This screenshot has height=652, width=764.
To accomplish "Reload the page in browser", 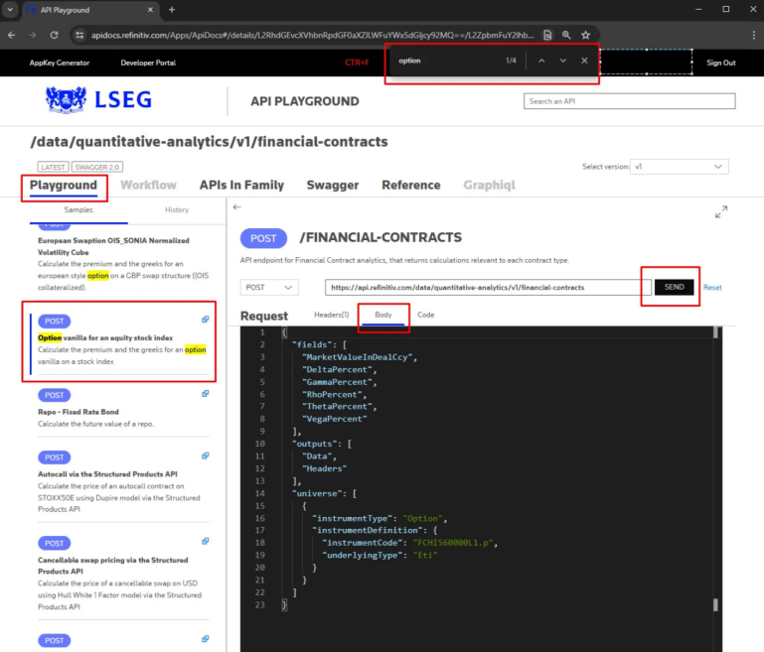I will [55, 35].
